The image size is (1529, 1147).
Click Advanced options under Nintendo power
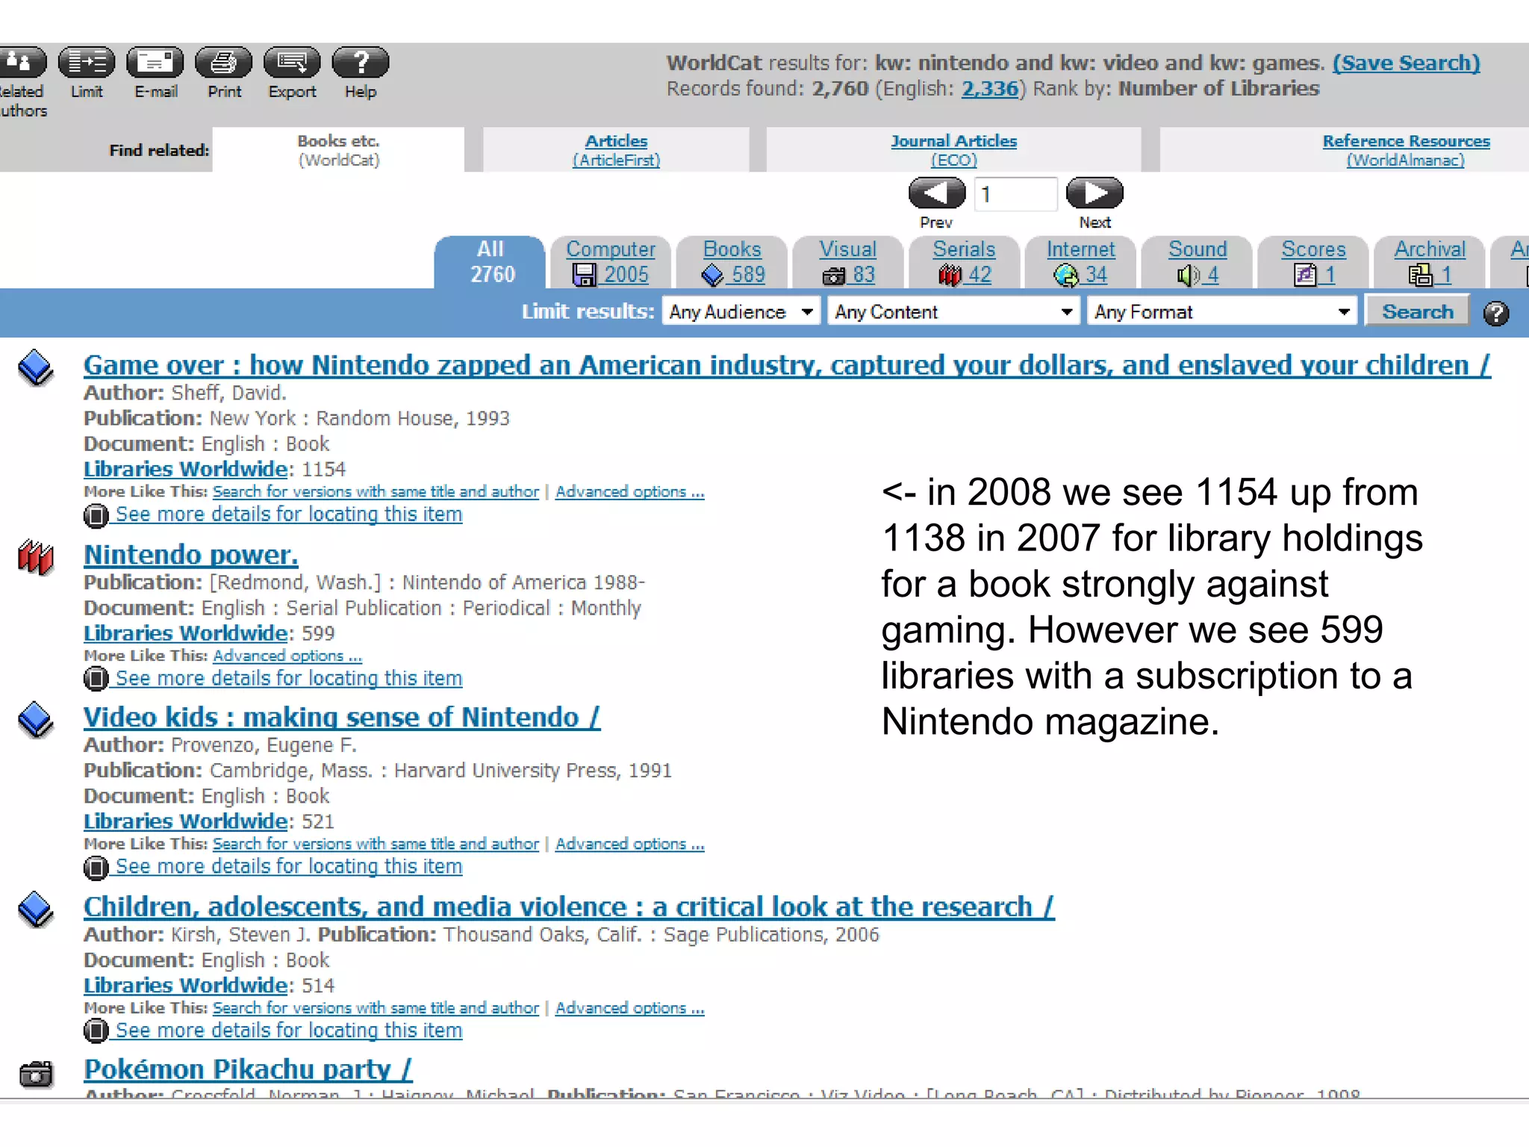coord(287,656)
